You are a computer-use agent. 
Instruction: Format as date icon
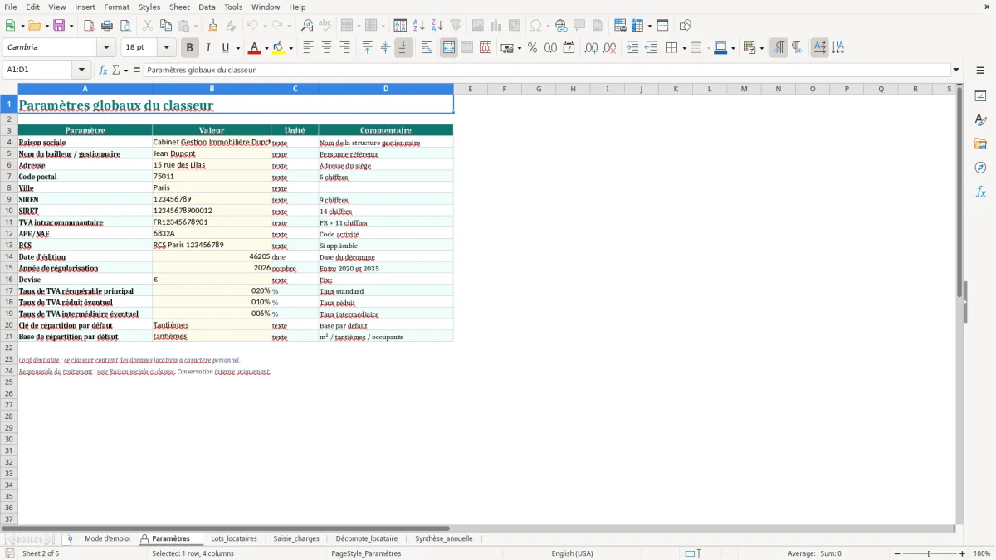569,48
